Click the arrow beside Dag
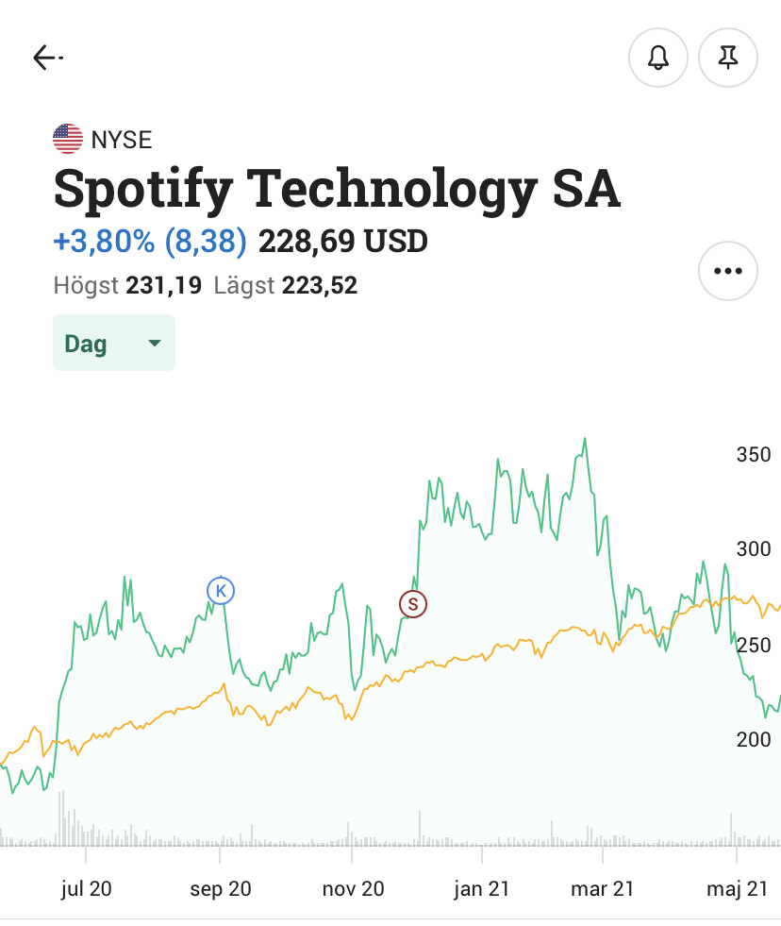Viewport: 781px width, 926px height. coord(156,344)
